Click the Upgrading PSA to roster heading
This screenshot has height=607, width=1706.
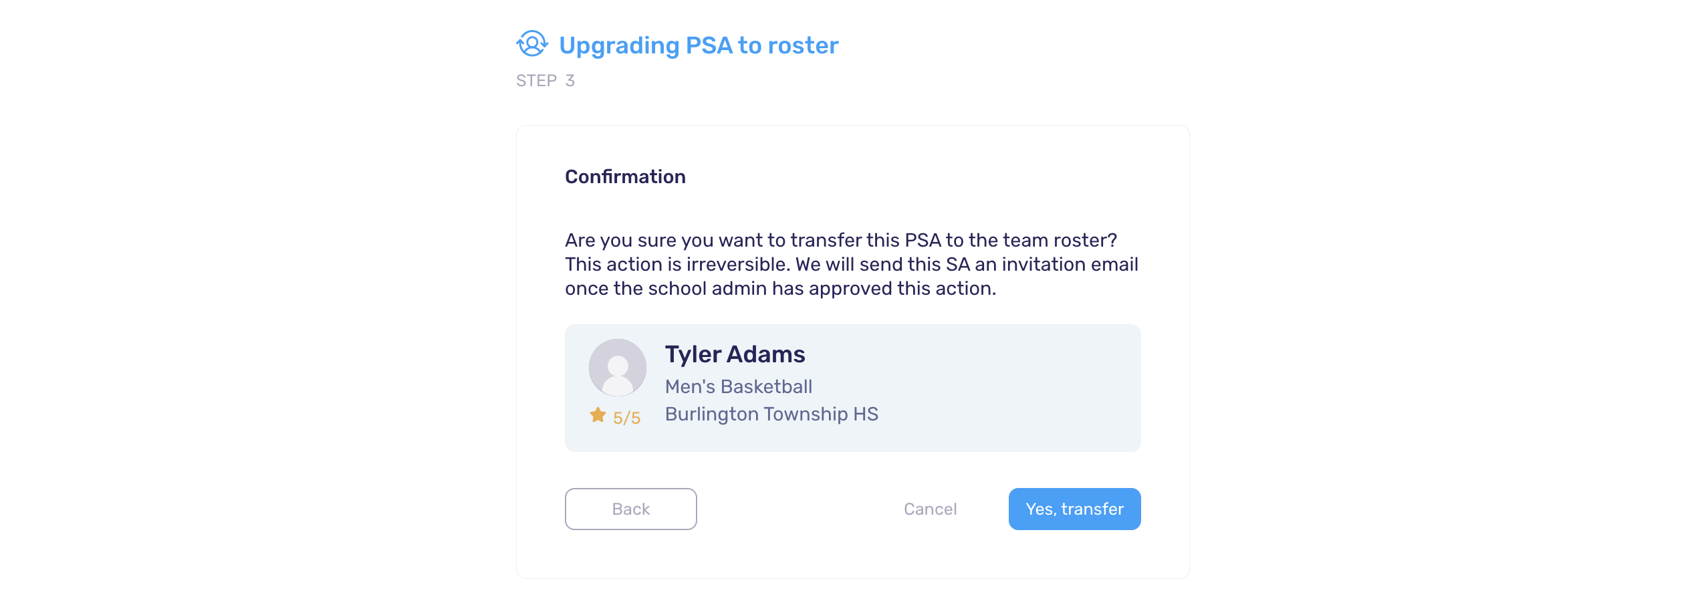[x=699, y=45]
